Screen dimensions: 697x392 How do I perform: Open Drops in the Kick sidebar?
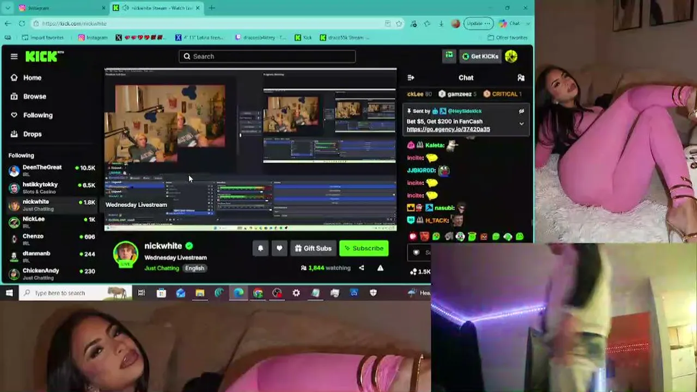26,134
